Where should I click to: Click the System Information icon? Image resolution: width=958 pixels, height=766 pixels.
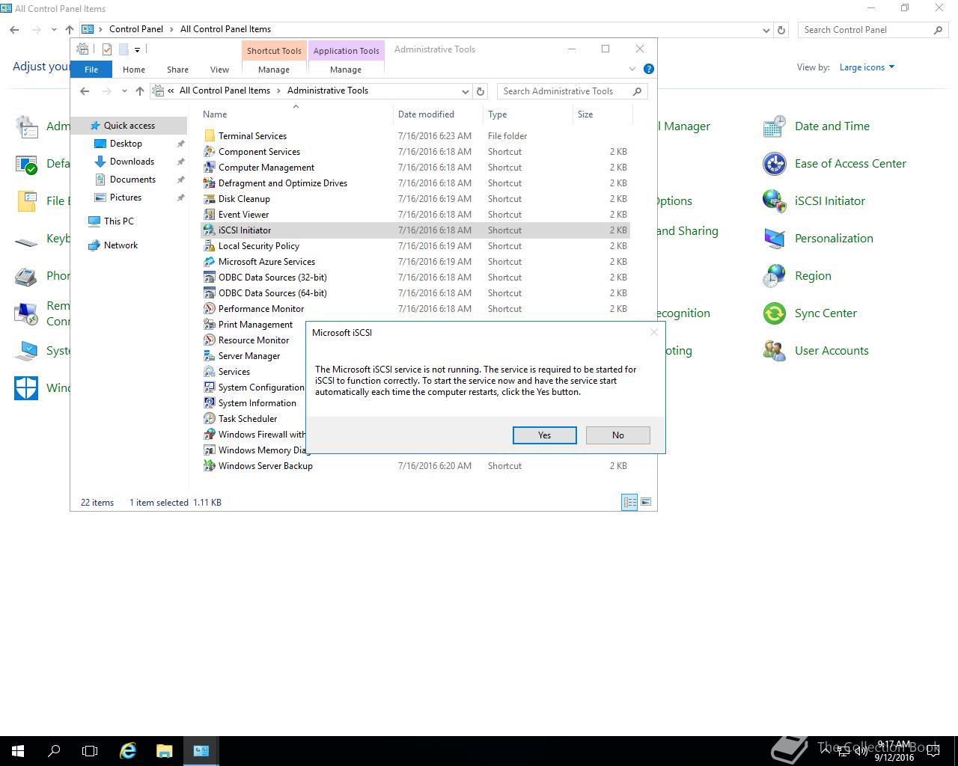pyautogui.click(x=210, y=403)
